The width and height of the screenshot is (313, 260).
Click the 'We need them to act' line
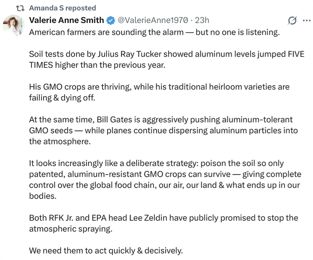click(106, 251)
